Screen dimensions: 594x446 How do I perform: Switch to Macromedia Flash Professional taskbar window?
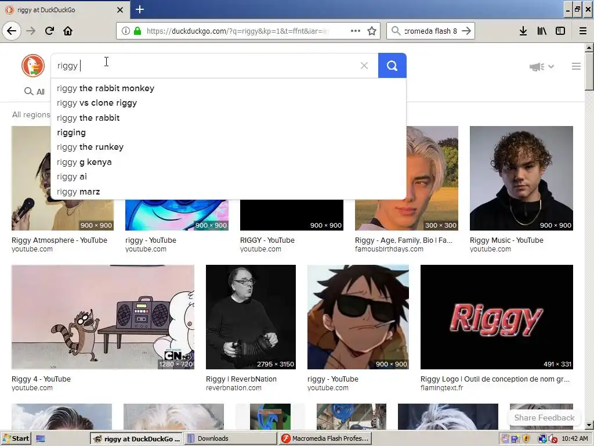point(325,438)
